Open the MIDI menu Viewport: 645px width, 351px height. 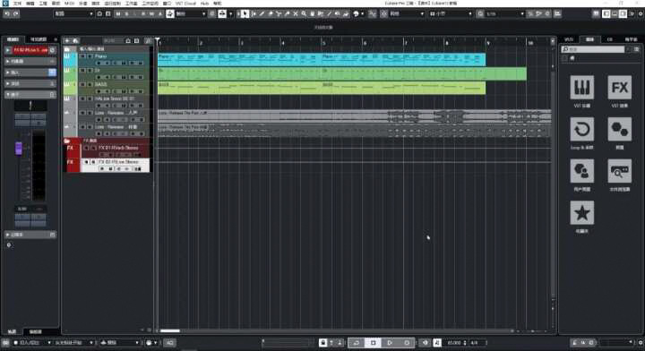pyautogui.click(x=69, y=4)
